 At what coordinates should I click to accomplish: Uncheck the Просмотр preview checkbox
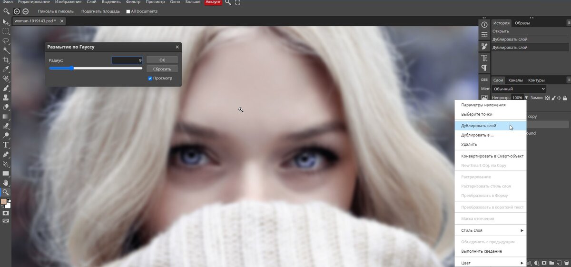[150, 78]
